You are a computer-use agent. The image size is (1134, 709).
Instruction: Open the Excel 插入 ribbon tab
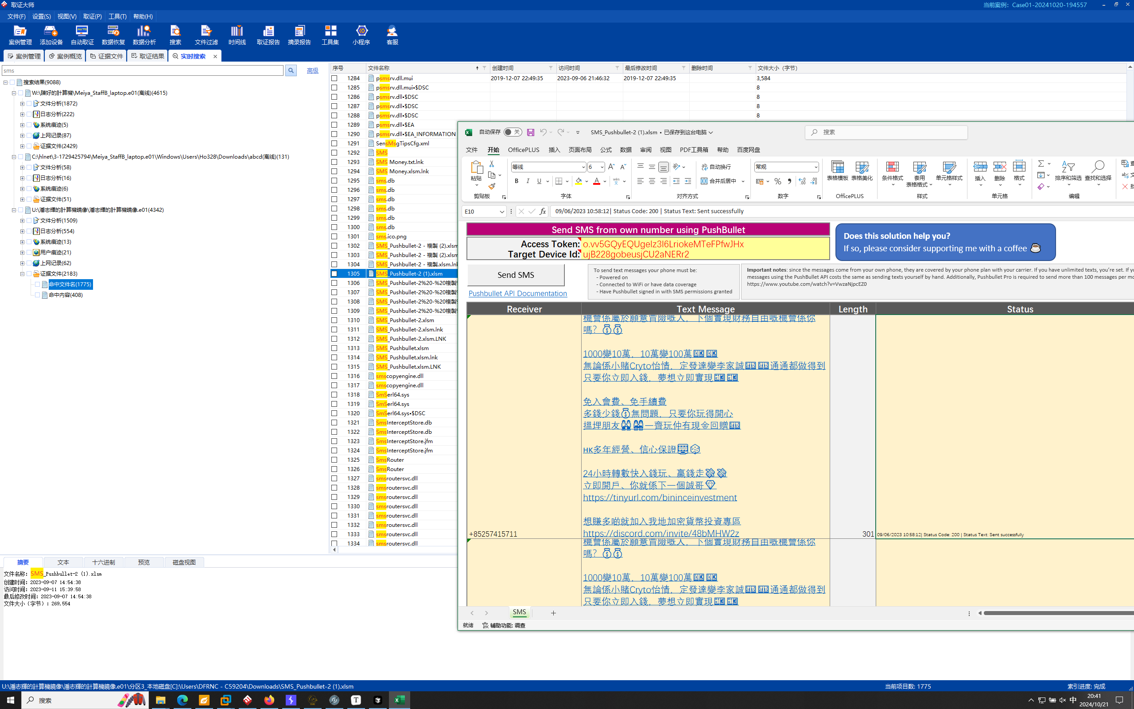click(554, 150)
